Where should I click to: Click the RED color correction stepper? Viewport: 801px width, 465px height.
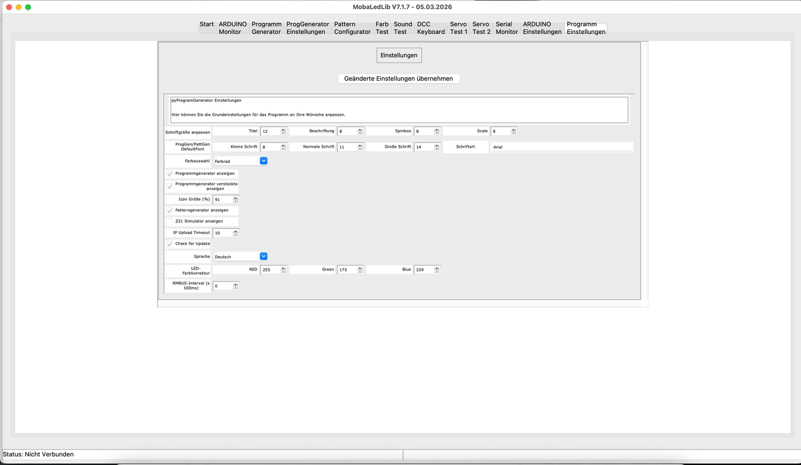[283, 270]
